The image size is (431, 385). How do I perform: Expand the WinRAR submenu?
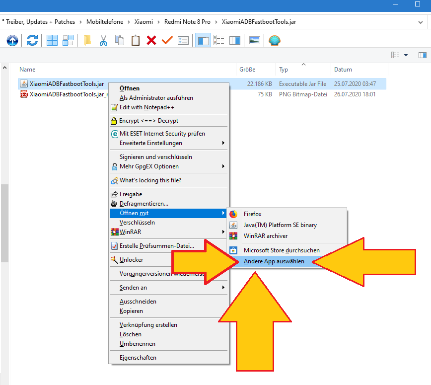click(169, 232)
